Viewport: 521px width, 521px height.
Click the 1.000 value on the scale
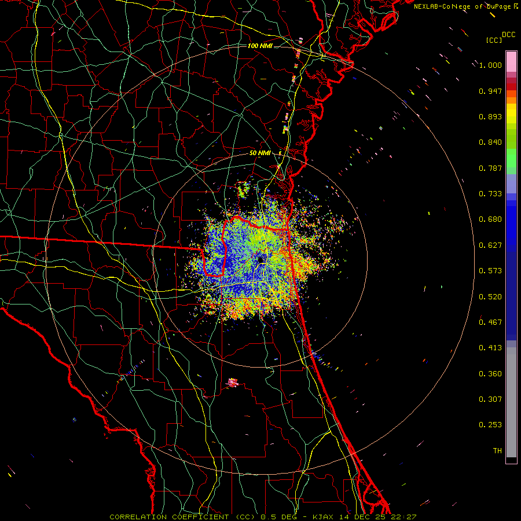pos(490,65)
